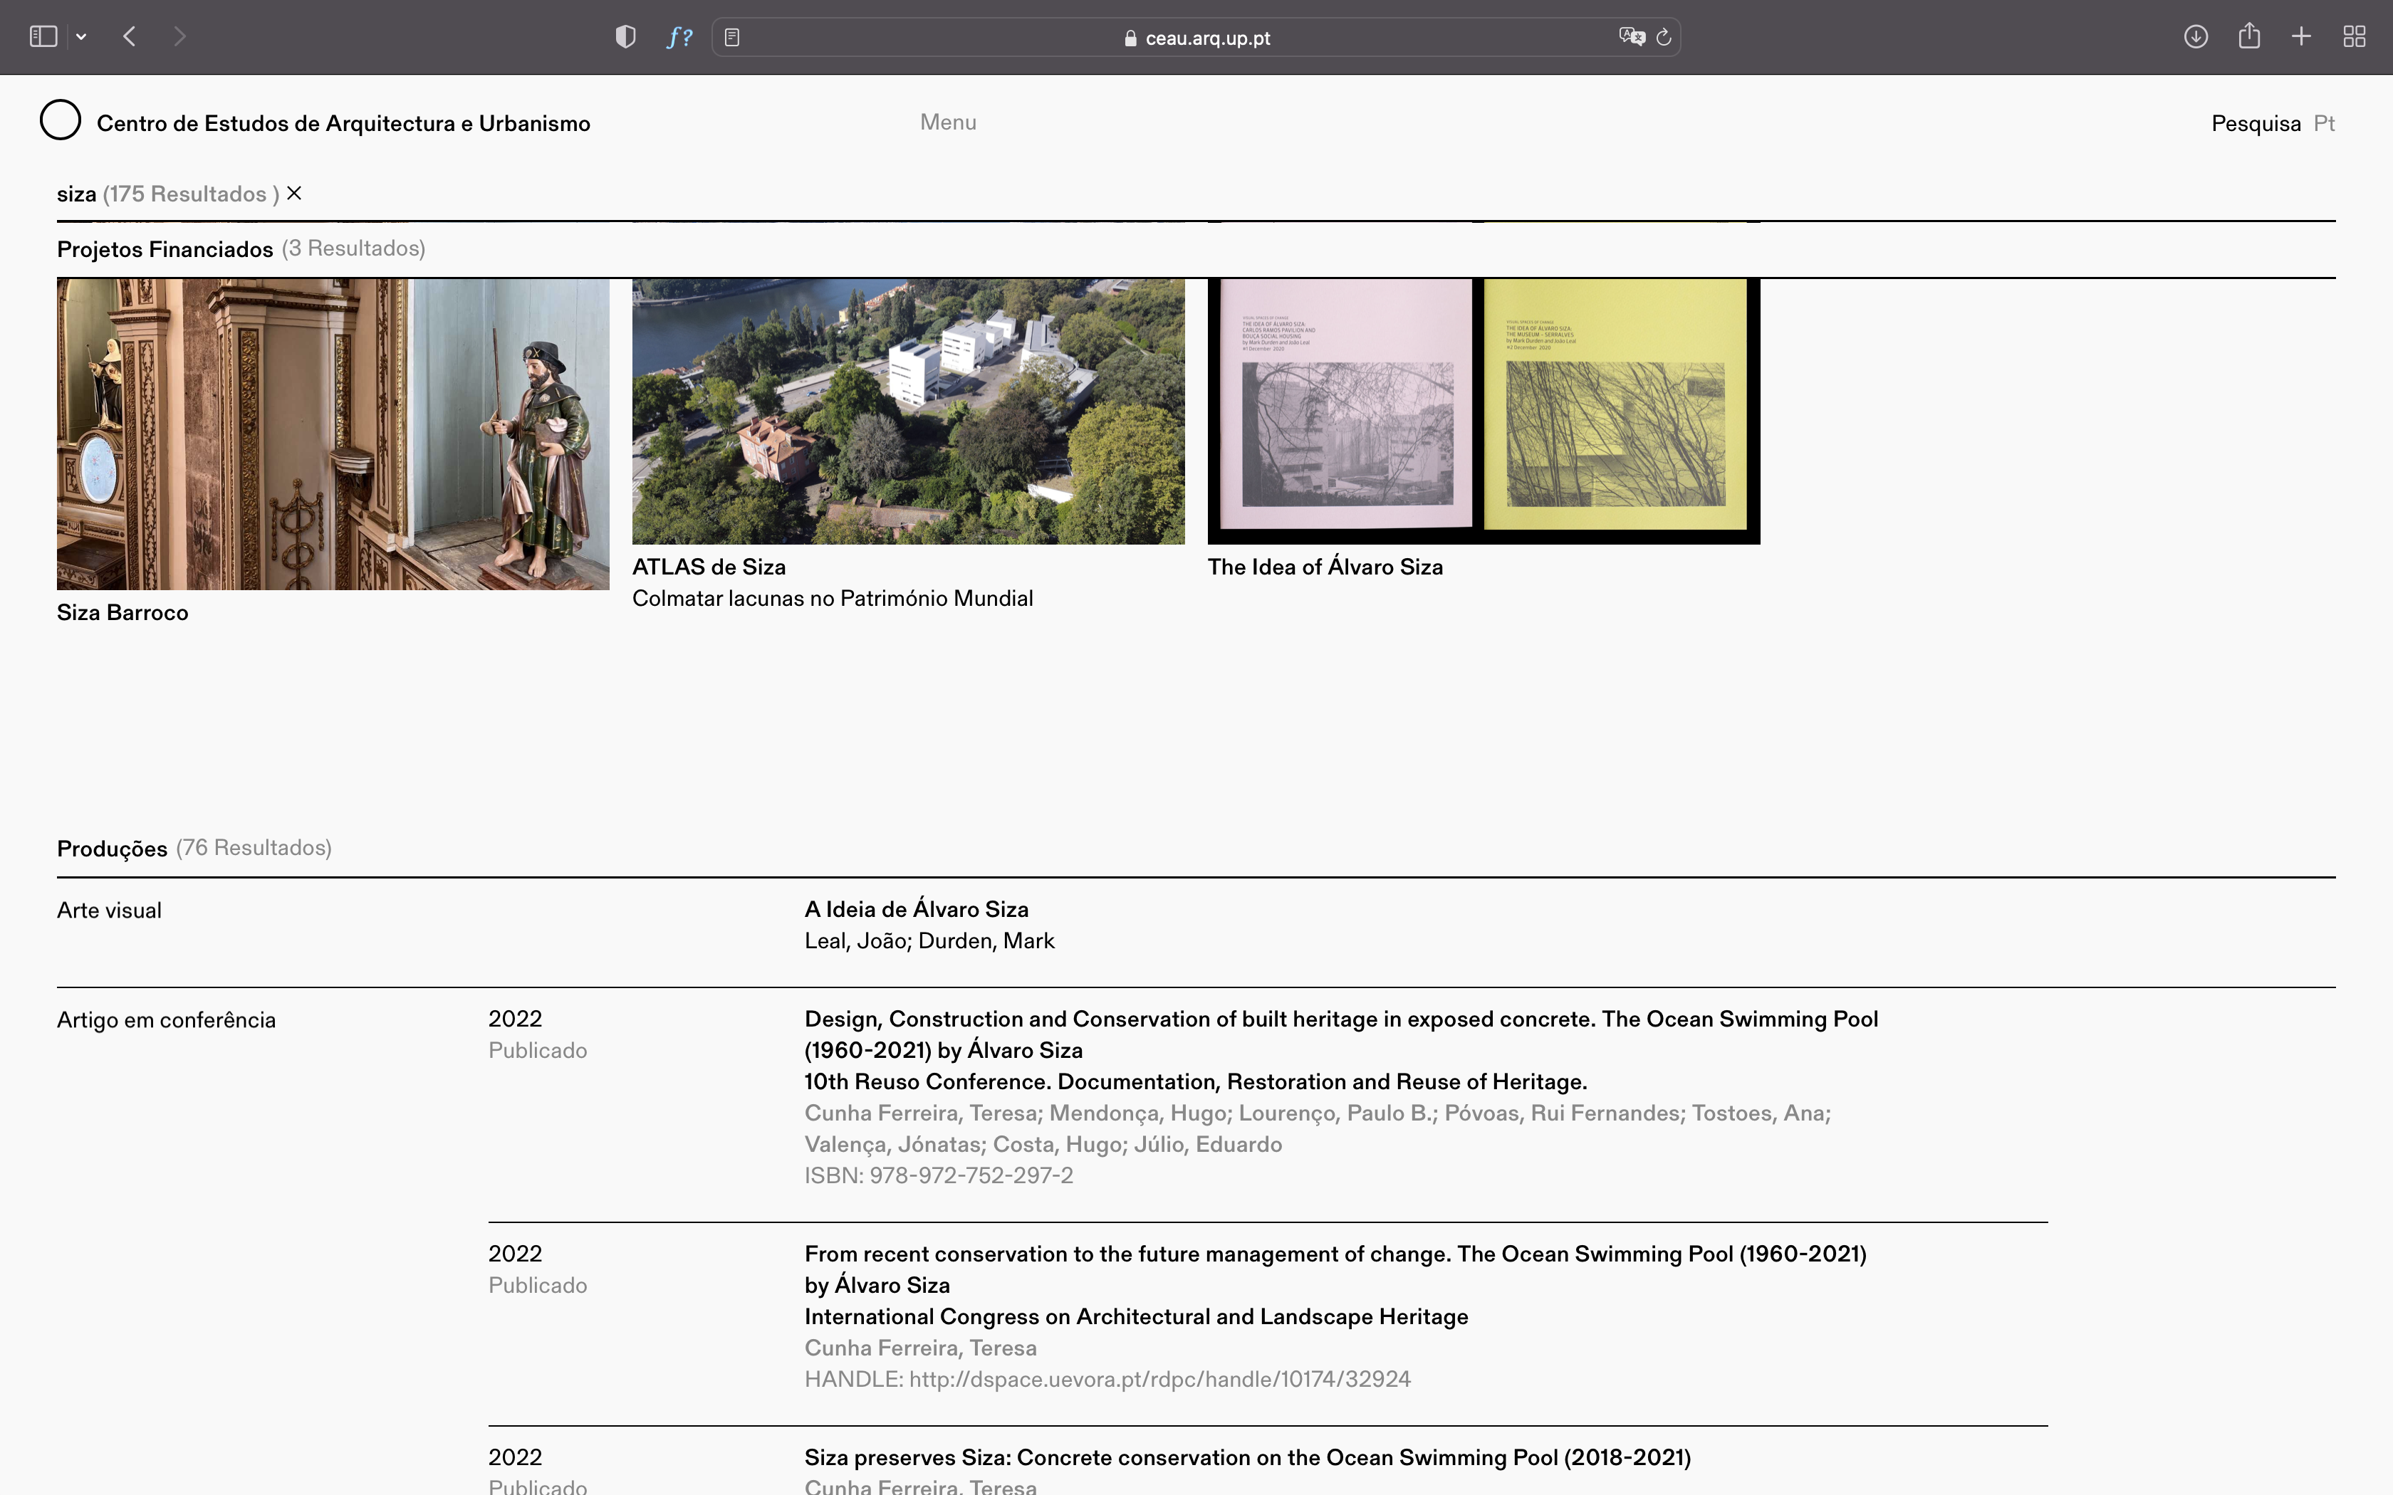Click the f? extension icon
Viewport: 2393px width, 1495px height.
(x=679, y=36)
